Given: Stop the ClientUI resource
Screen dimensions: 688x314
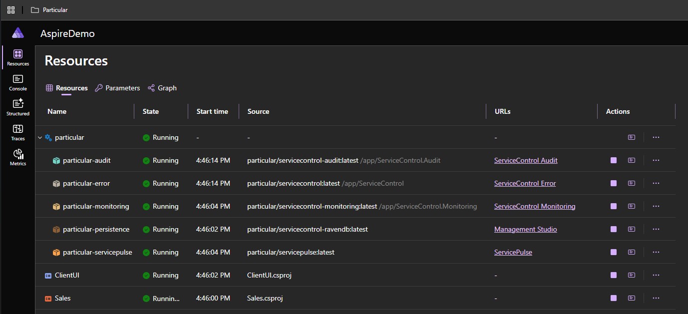Looking at the screenshot, I should [x=614, y=275].
